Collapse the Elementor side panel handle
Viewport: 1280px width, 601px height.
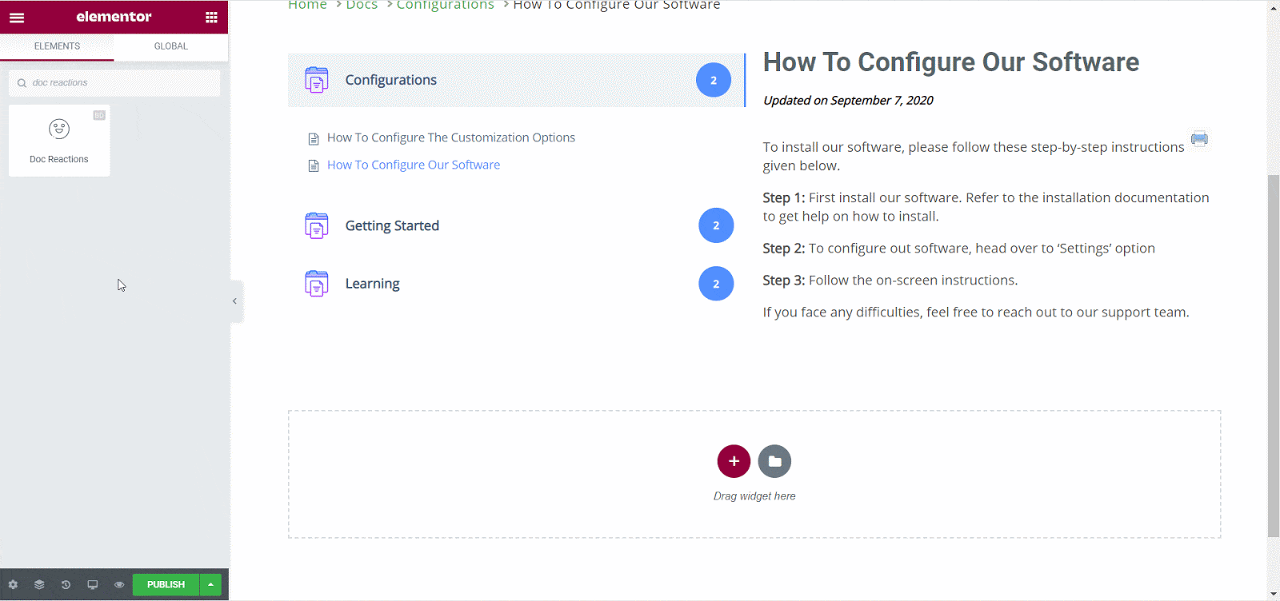[x=234, y=301]
